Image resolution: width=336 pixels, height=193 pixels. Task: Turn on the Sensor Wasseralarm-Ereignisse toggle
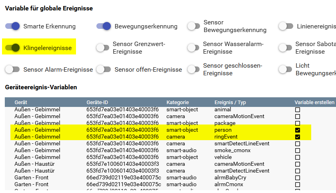pos(194,48)
